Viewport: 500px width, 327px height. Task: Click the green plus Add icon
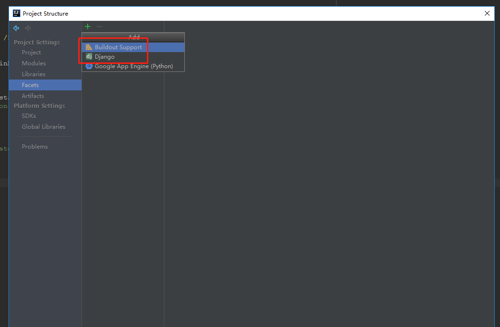tap(87, 27)
